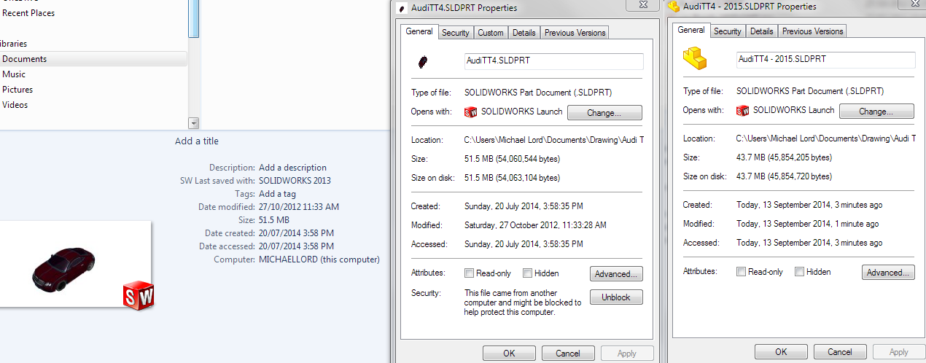The image size is (926, 363).
Task: Click the Audi car thumbnail preview
Action: pos(64,267)
